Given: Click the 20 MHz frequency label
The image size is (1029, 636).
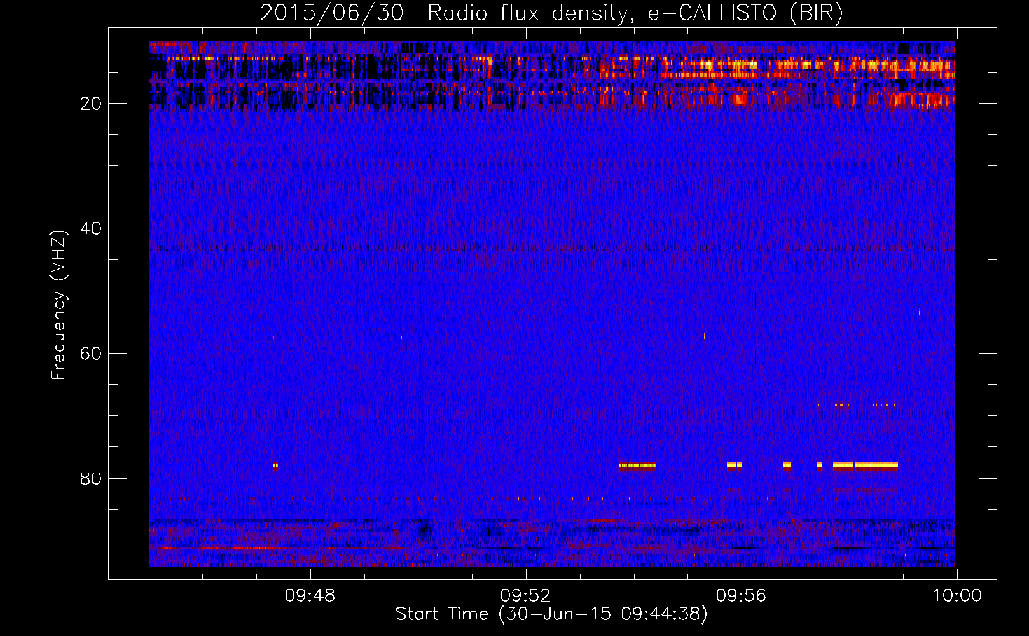Looking at the screenshot, I should pos(91,104).
